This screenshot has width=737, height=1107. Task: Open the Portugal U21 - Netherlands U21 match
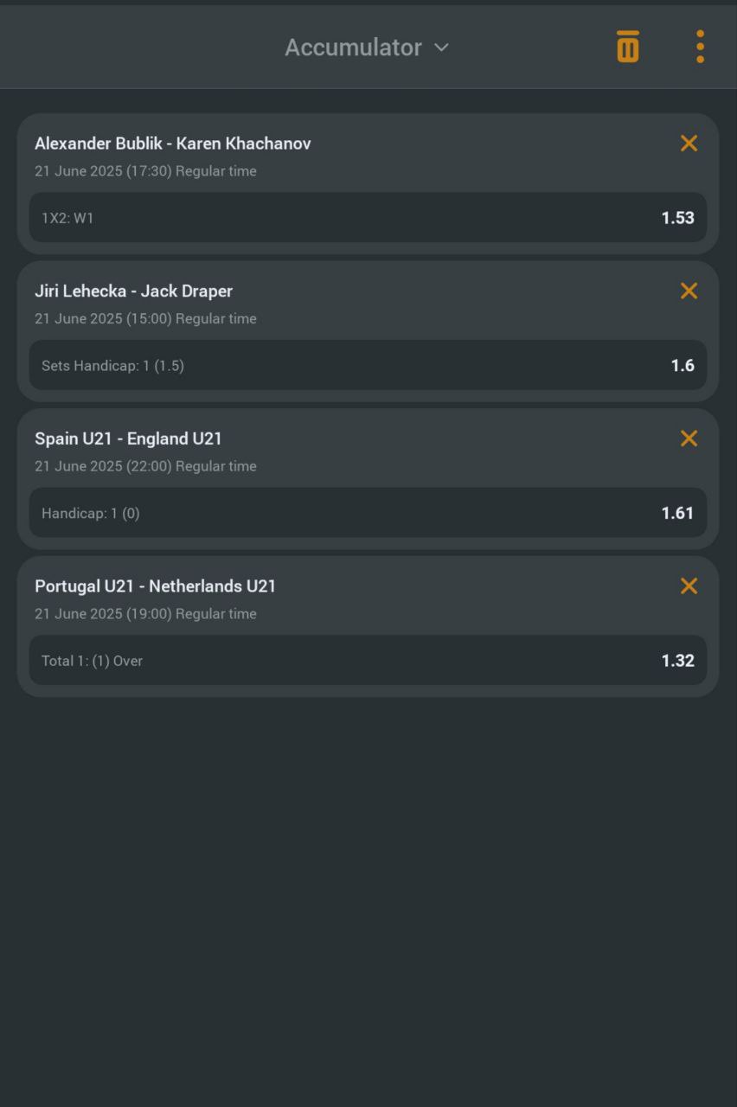pyautogui.click(x=156, y=586)
